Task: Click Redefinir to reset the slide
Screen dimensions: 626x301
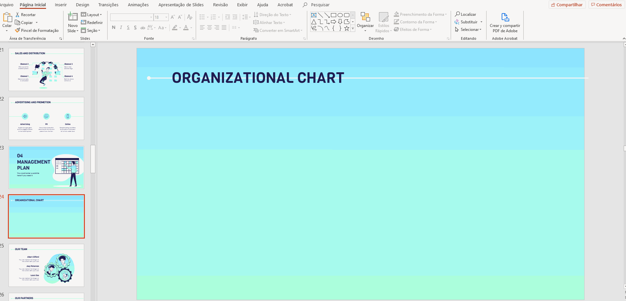Action: click(x=92, y=23)
